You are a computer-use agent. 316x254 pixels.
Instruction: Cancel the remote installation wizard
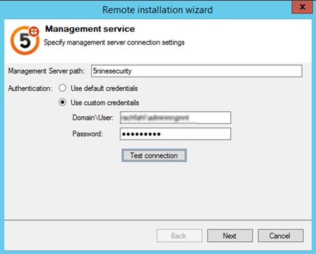point(280,236)
